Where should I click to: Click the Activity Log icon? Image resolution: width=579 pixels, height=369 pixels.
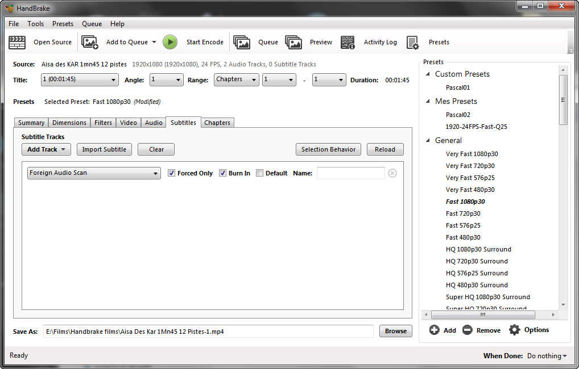pos(348,43)
